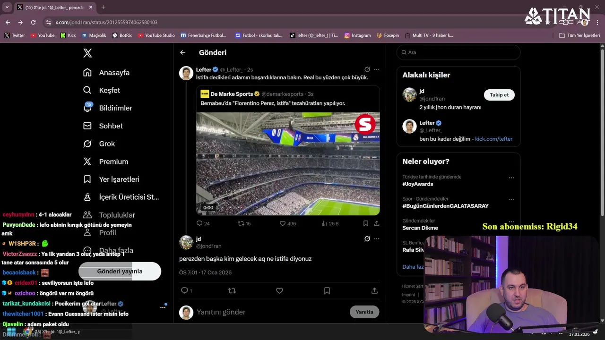Like Lefter's post with 496 likes
605x340 pixels.
287,223
